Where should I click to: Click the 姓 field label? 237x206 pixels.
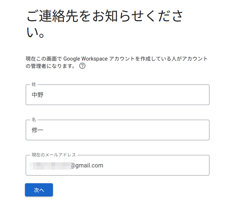tap(34, 84)
